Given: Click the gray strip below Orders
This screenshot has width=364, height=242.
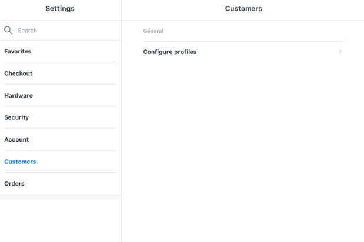Looking at the screenshot, I should [x=60, y=197].
